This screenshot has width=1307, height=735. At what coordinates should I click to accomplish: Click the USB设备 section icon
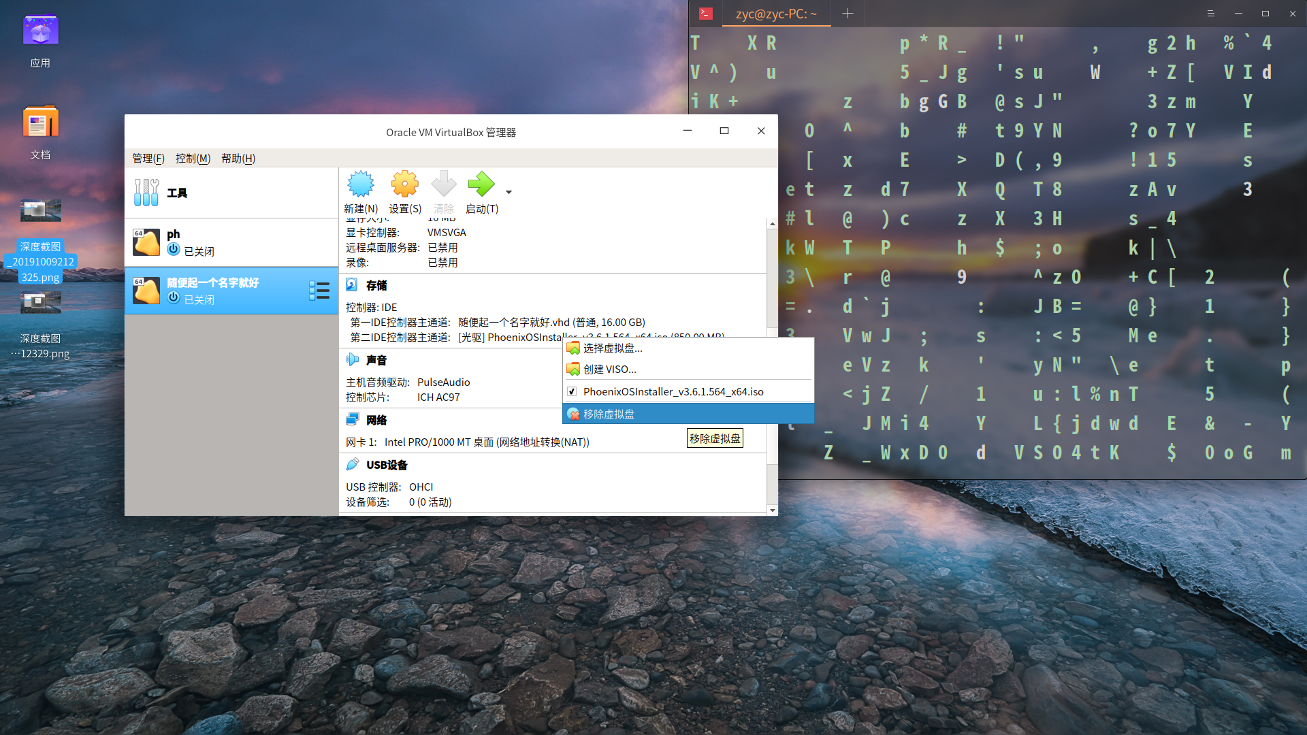(352, 464)
